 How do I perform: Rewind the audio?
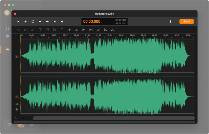click(x=40, y=21)
